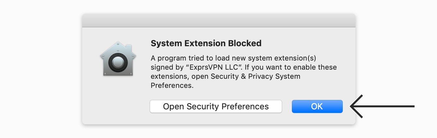The width and height of the screenshot is (437, 138).
Task: Open Security Preferences from the dialog
Action: pos(216,106)
